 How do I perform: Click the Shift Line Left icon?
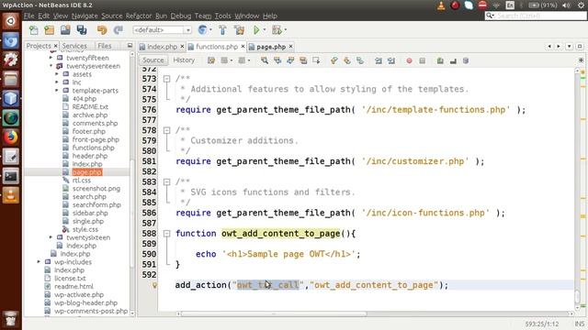point(379,60)
